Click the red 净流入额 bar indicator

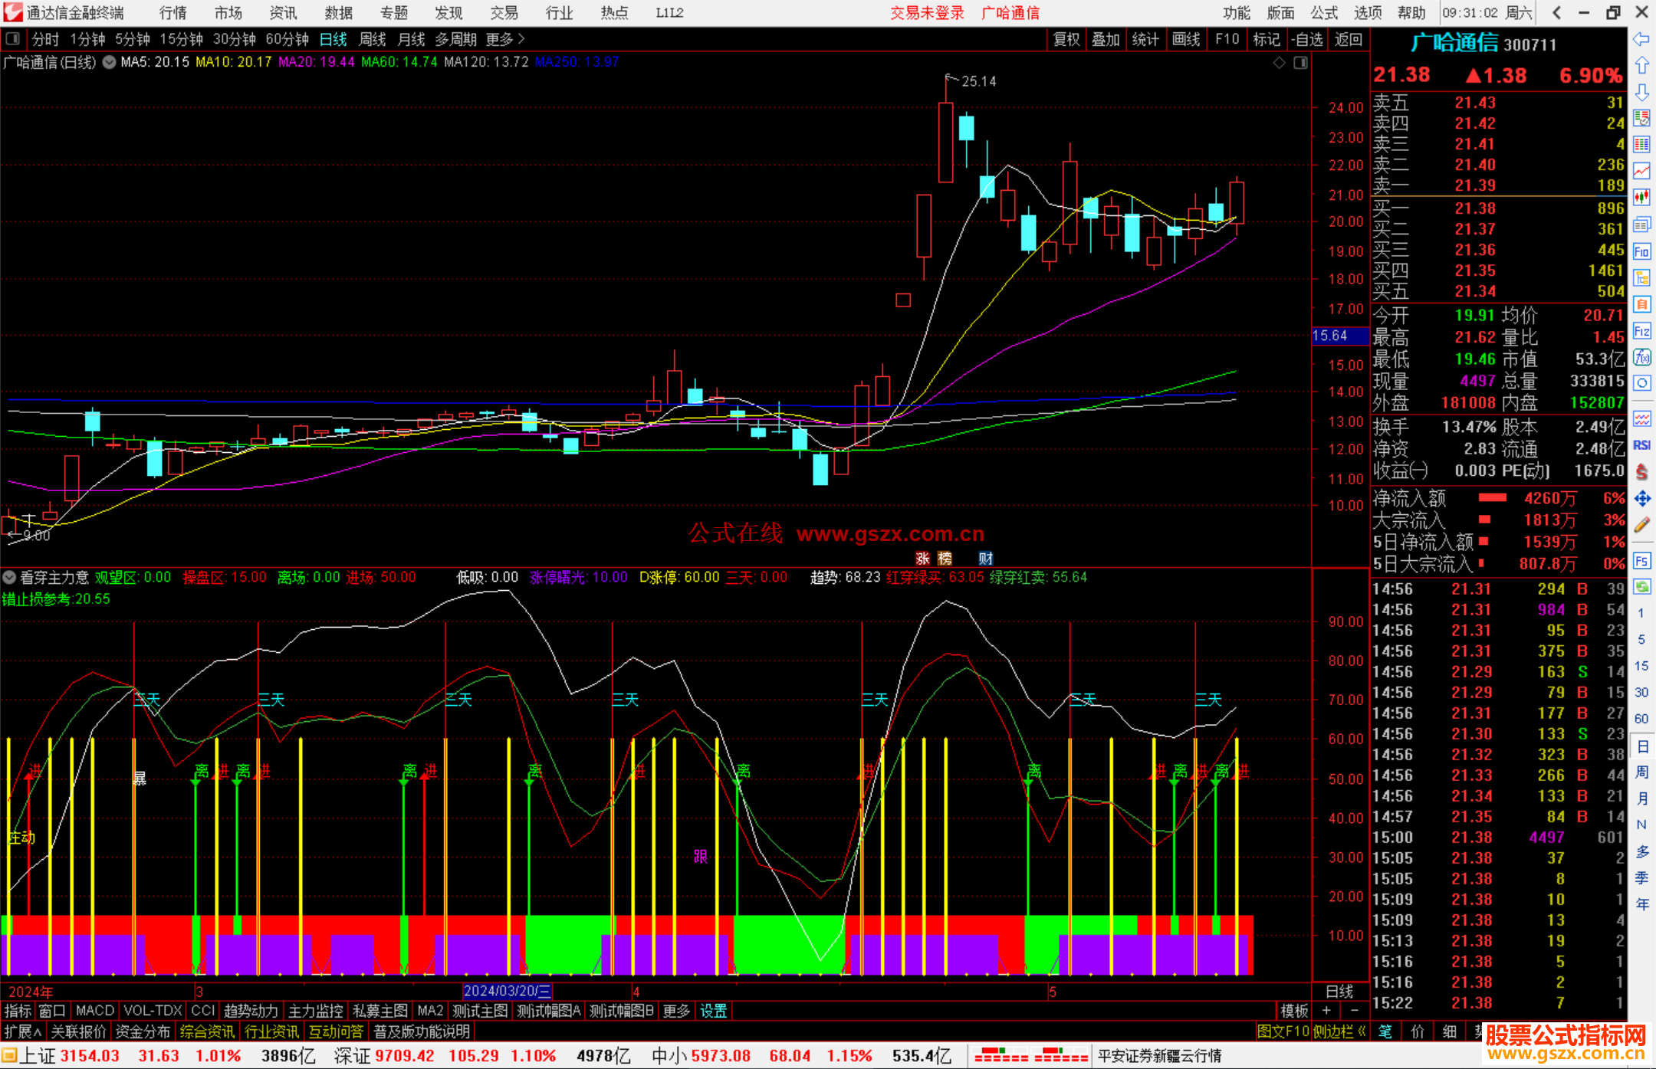click(1492, 498)
